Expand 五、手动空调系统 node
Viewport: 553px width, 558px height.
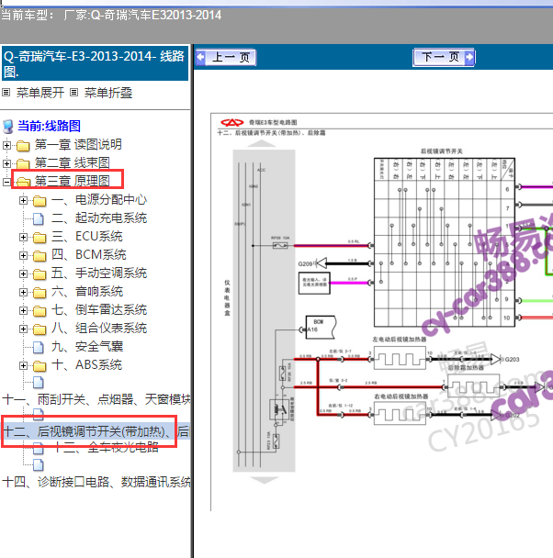point(23,274)
